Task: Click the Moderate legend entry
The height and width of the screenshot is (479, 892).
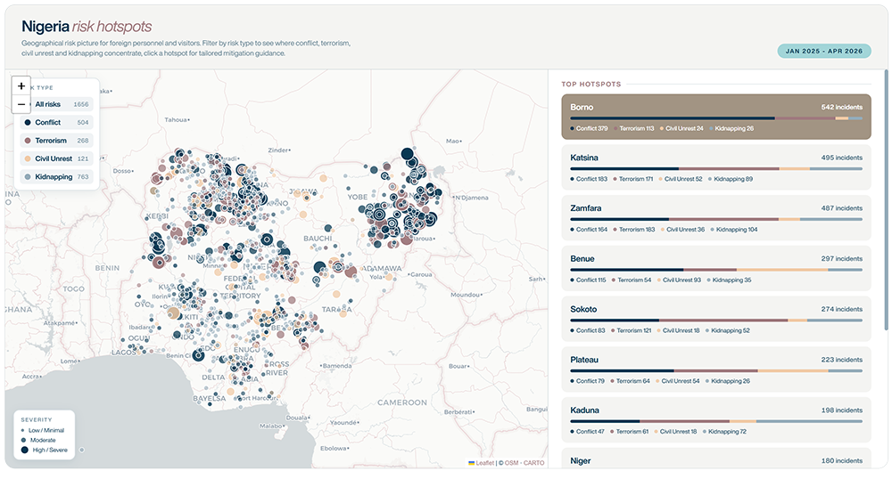Action: [x=38, y=440]
